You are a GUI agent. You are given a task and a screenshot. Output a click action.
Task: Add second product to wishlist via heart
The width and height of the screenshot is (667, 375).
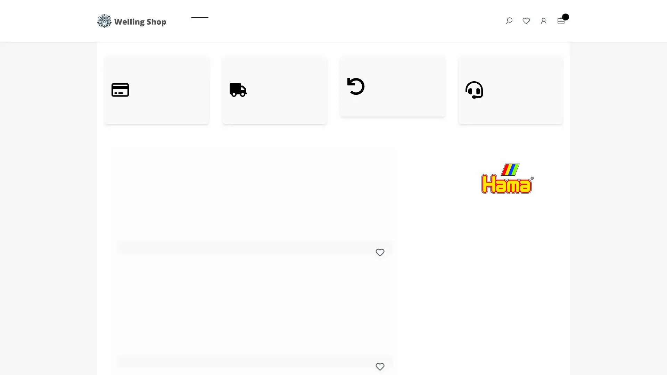point(380,367)
